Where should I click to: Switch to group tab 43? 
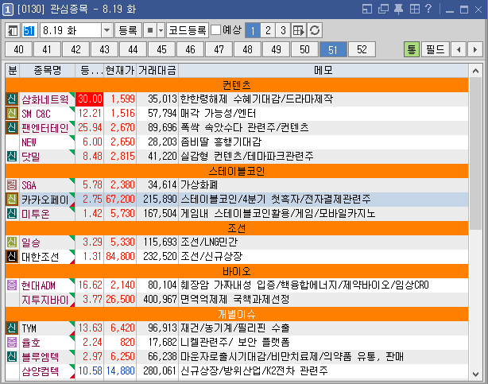click(105, 49)
